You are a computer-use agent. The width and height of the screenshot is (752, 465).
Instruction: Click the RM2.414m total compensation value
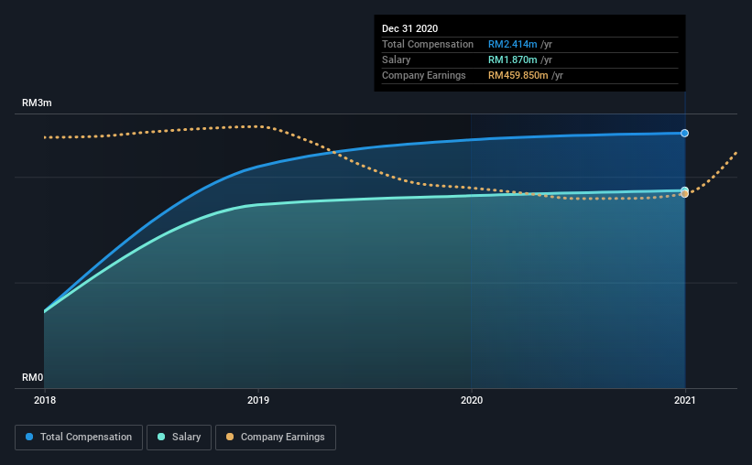click(x=512, y=44)
